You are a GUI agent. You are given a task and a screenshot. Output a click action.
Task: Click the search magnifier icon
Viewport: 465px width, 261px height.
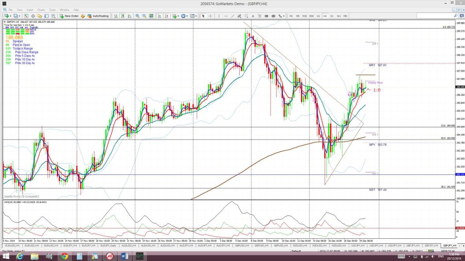[x=456, y=16]
